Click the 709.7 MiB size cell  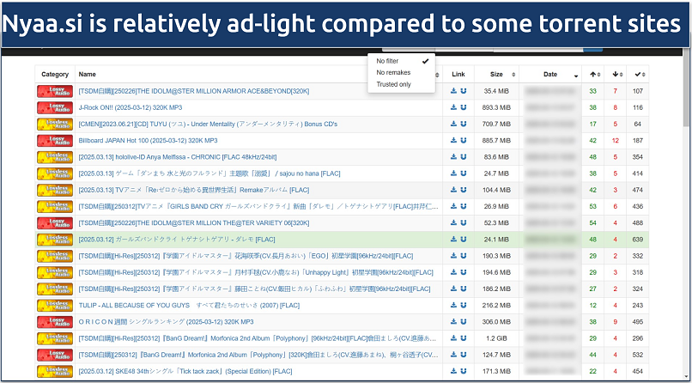tap(496, 124)
